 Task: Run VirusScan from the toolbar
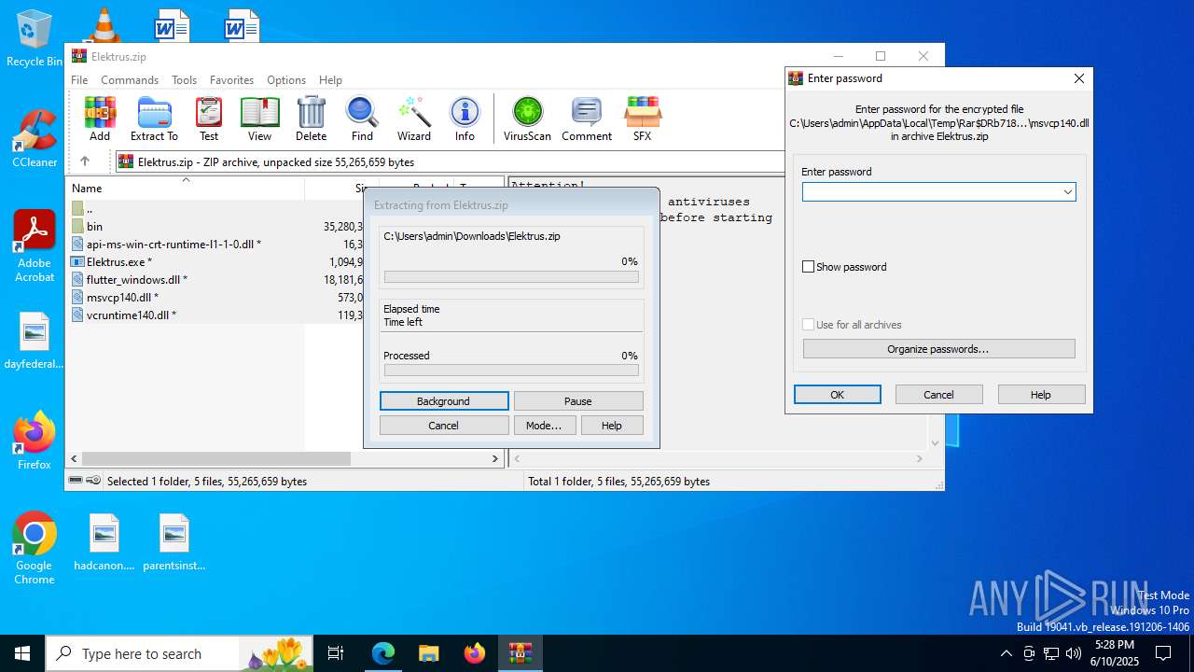click(528, 119)
